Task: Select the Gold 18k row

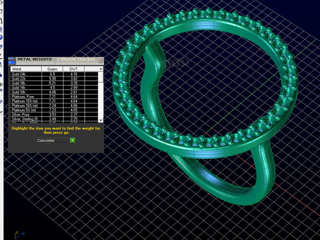Action: pyautogui.click(x=54, y=83)
